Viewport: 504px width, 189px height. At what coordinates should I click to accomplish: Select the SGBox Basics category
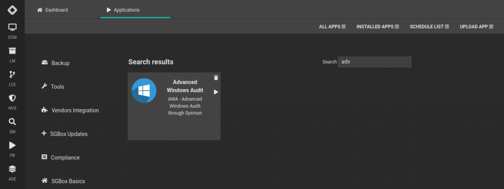tap(63, 181)
